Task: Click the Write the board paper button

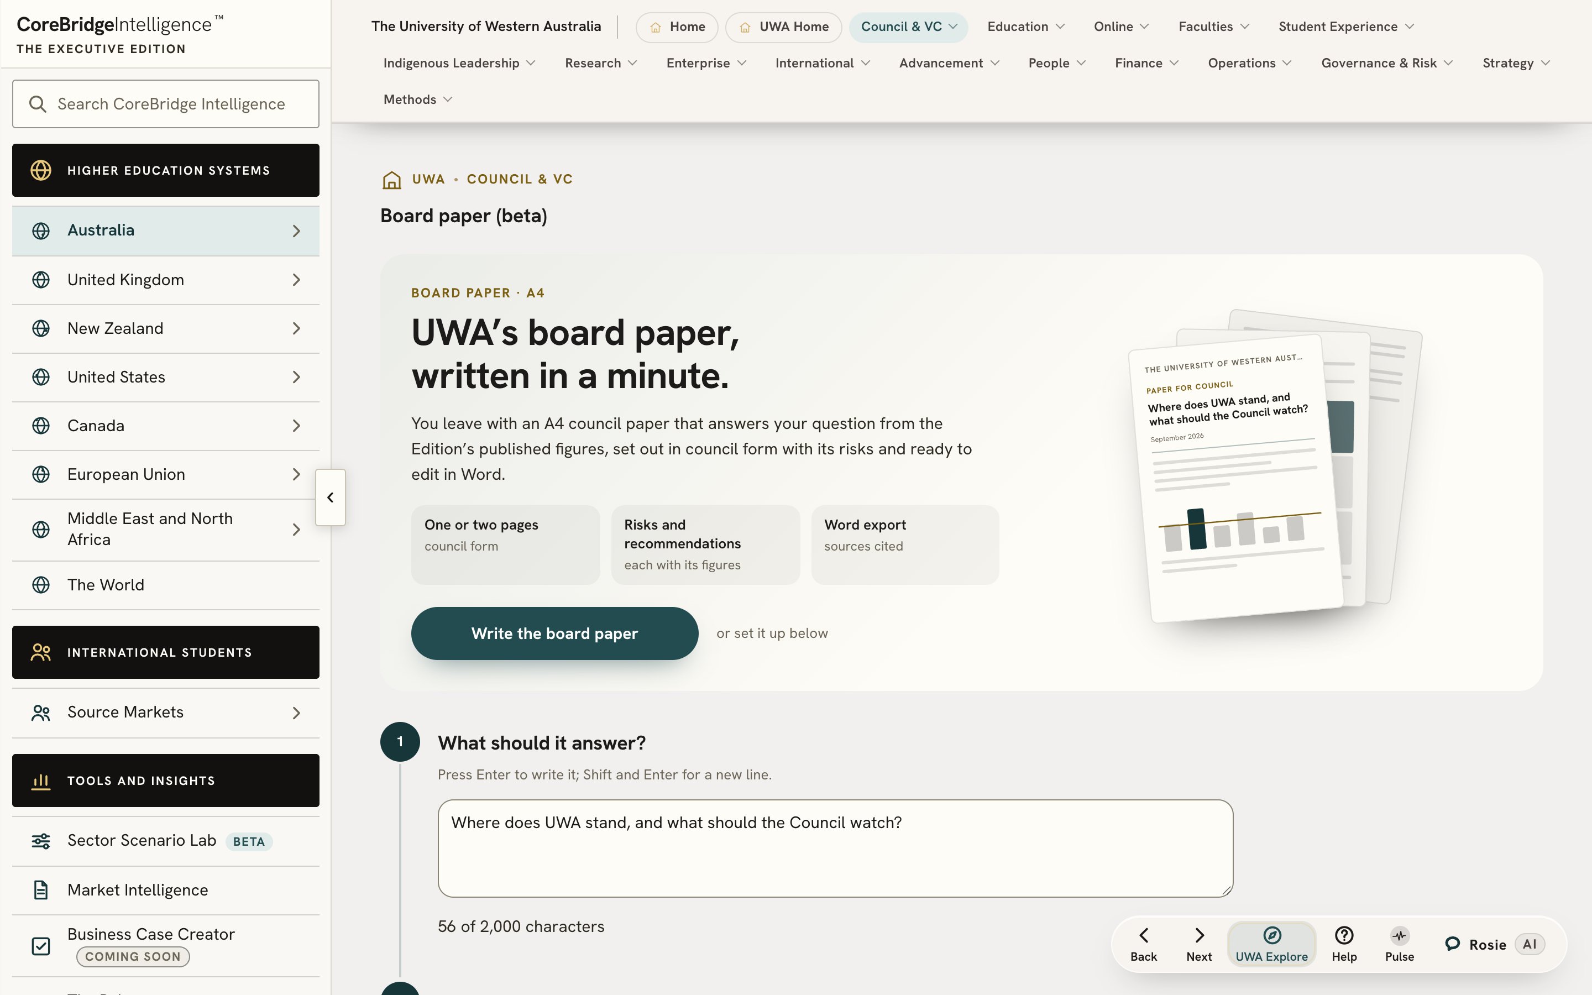Action: click(554, 633)
